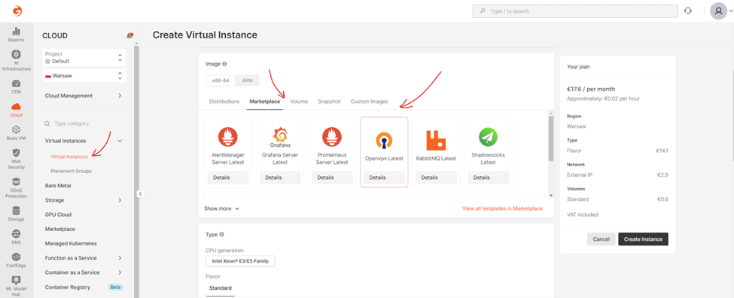Switch to Volume tab

299,102
